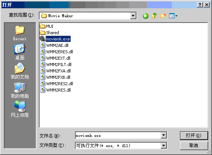Expand the 文件类型 filter dropdown
Viewport: 212px width, 155px height.
[163, 146]
